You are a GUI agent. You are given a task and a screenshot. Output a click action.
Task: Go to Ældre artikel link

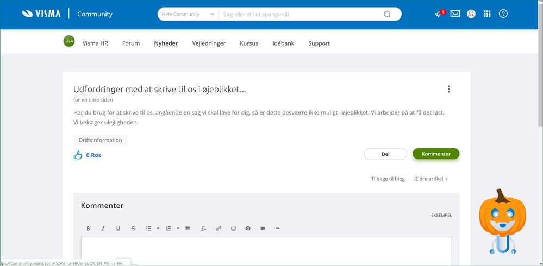pyautogui.click(x=431, y=179)
